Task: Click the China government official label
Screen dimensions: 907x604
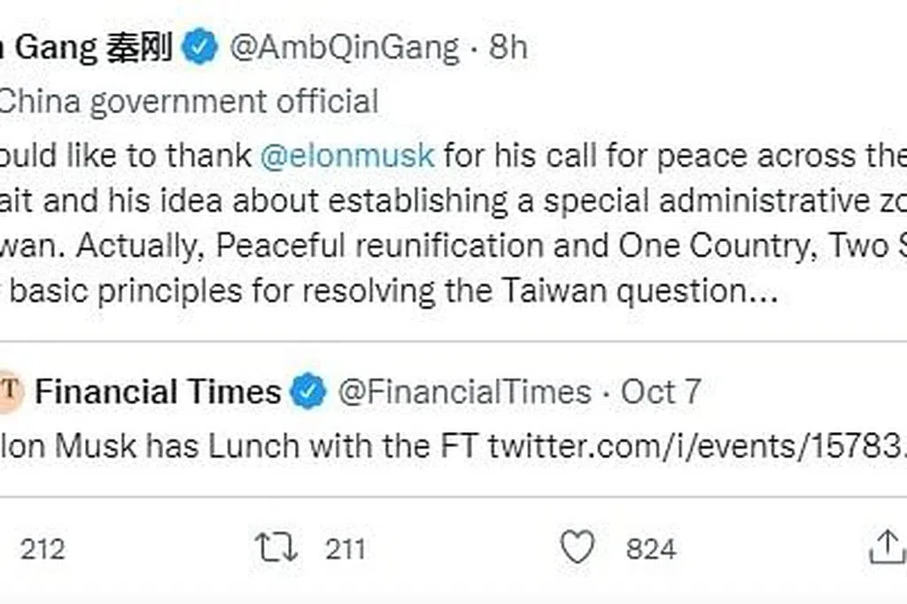Action: (189, 101)
